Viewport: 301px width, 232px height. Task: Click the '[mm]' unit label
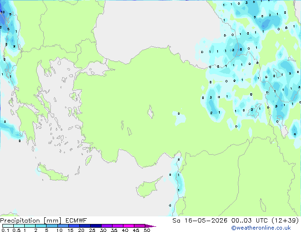[x=52, y=221]
